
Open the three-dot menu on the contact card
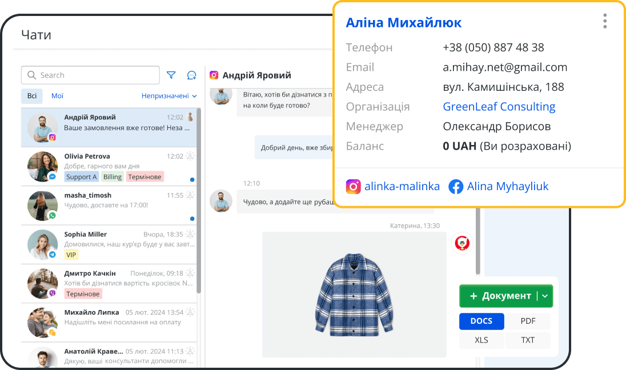coord(604,21)
